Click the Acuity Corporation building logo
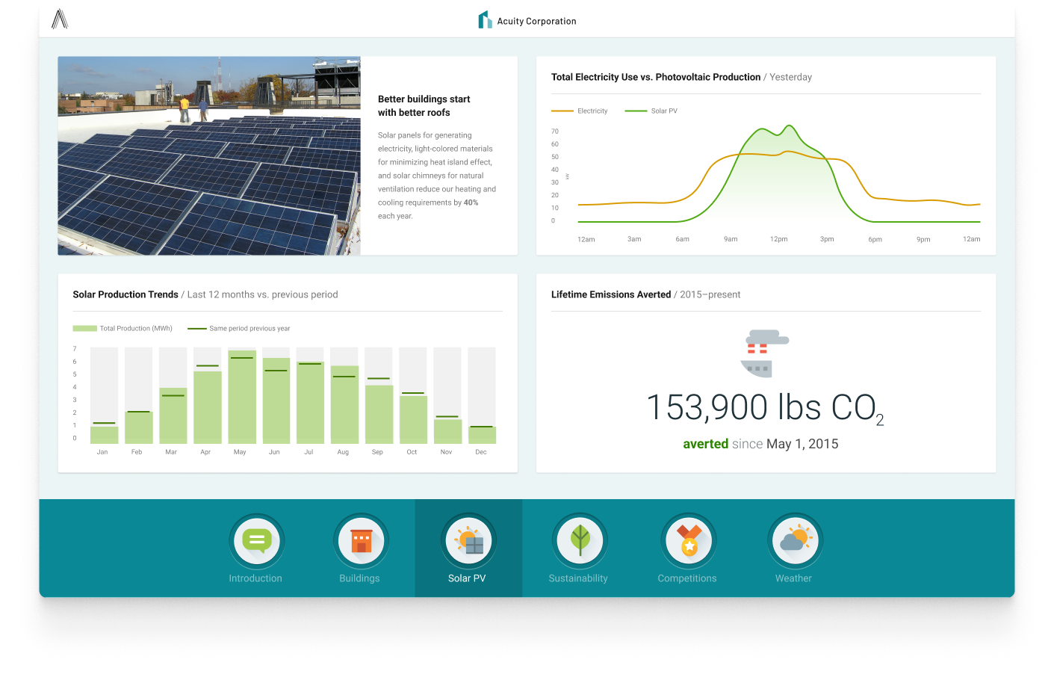 point(485,20)
